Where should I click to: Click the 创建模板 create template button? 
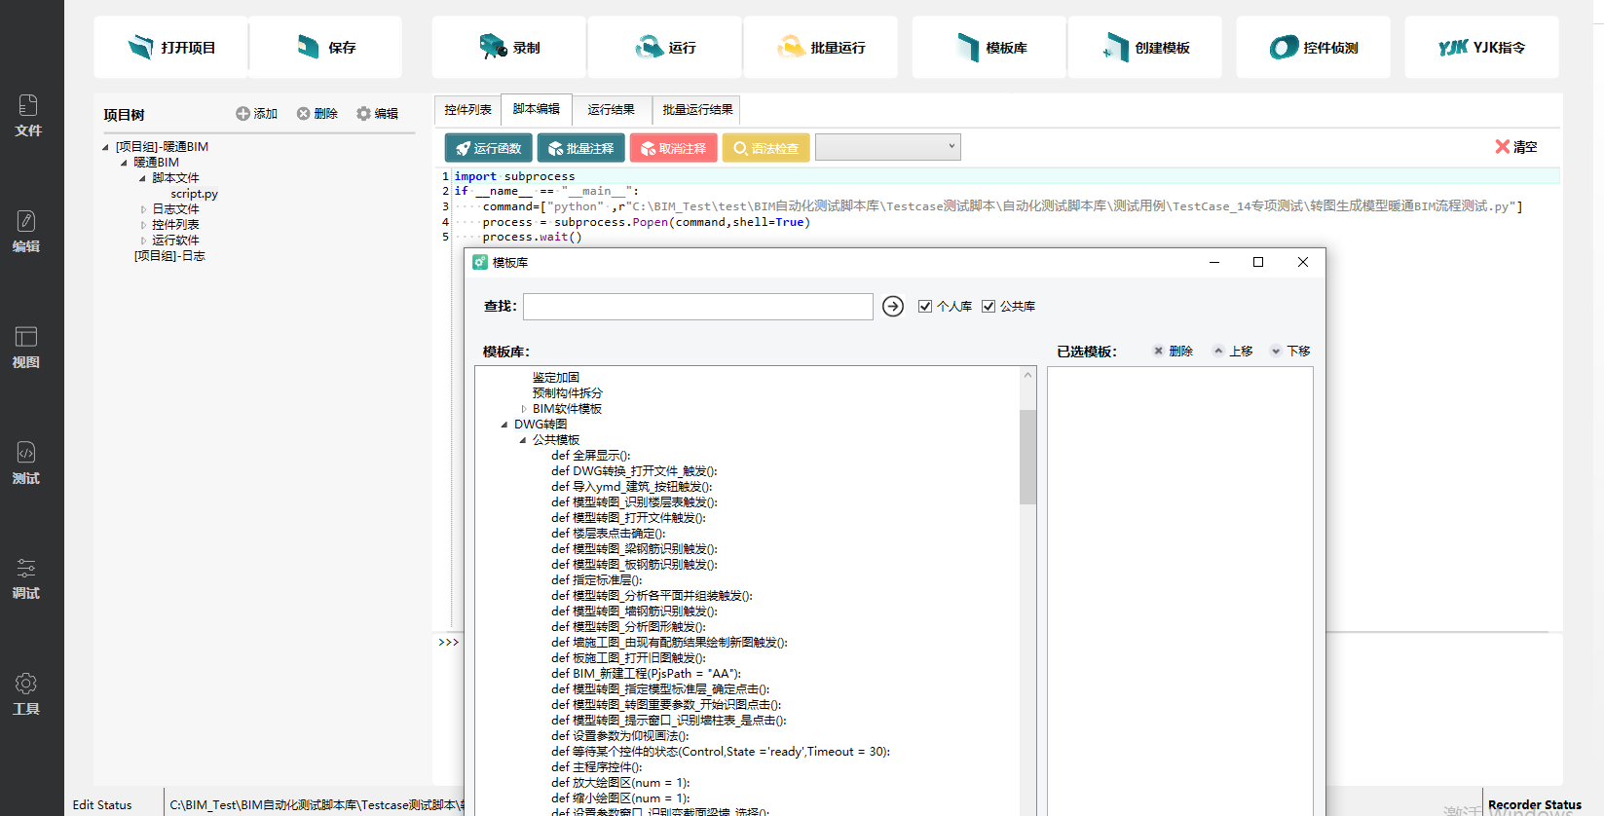[x=1144, y=47]
